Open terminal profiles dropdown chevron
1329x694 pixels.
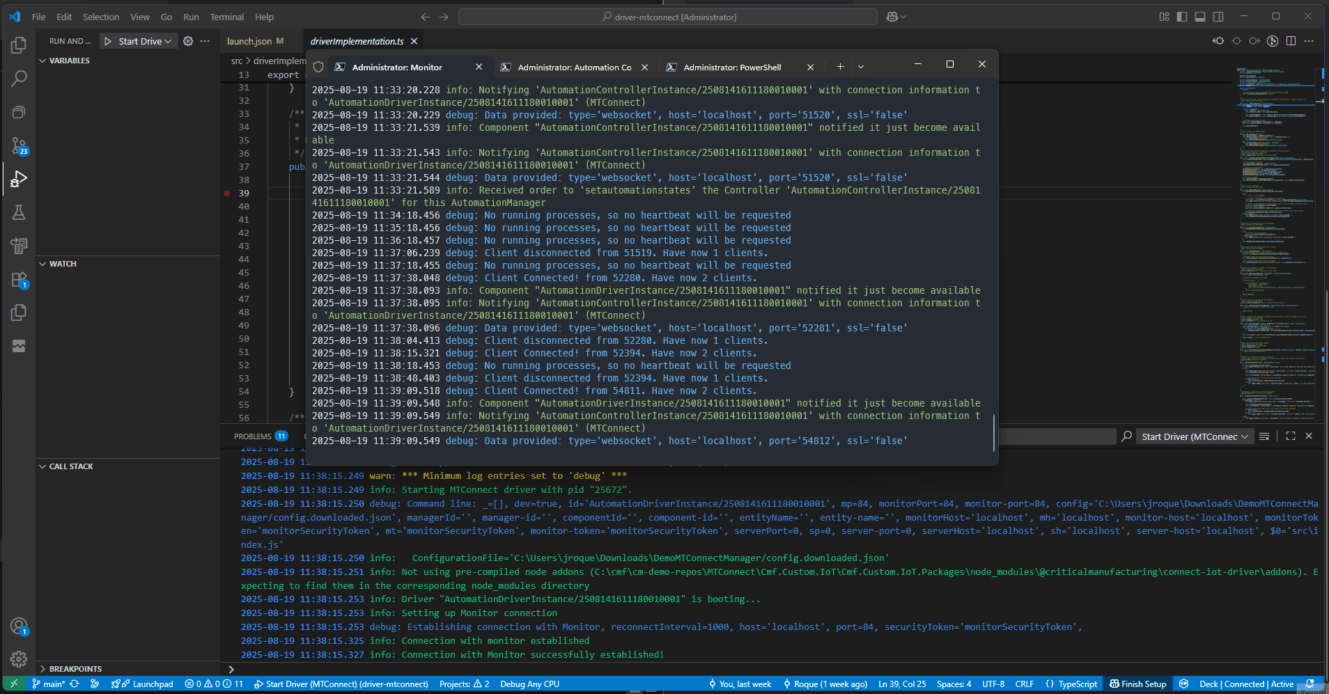[x=861, y=67]
